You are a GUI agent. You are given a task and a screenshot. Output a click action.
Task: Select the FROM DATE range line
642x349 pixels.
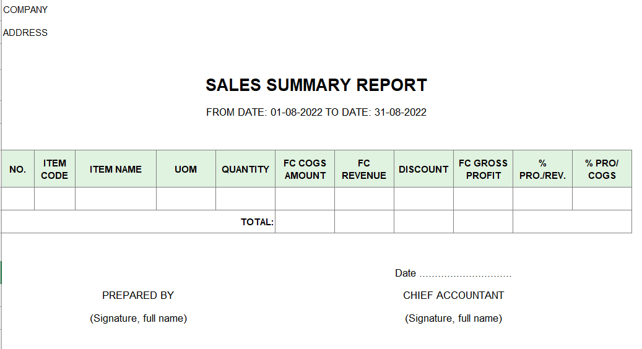316,112
